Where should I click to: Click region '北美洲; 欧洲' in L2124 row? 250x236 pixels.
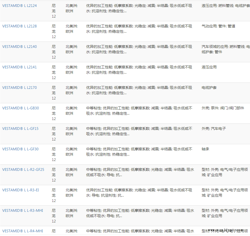coord(72,8)
